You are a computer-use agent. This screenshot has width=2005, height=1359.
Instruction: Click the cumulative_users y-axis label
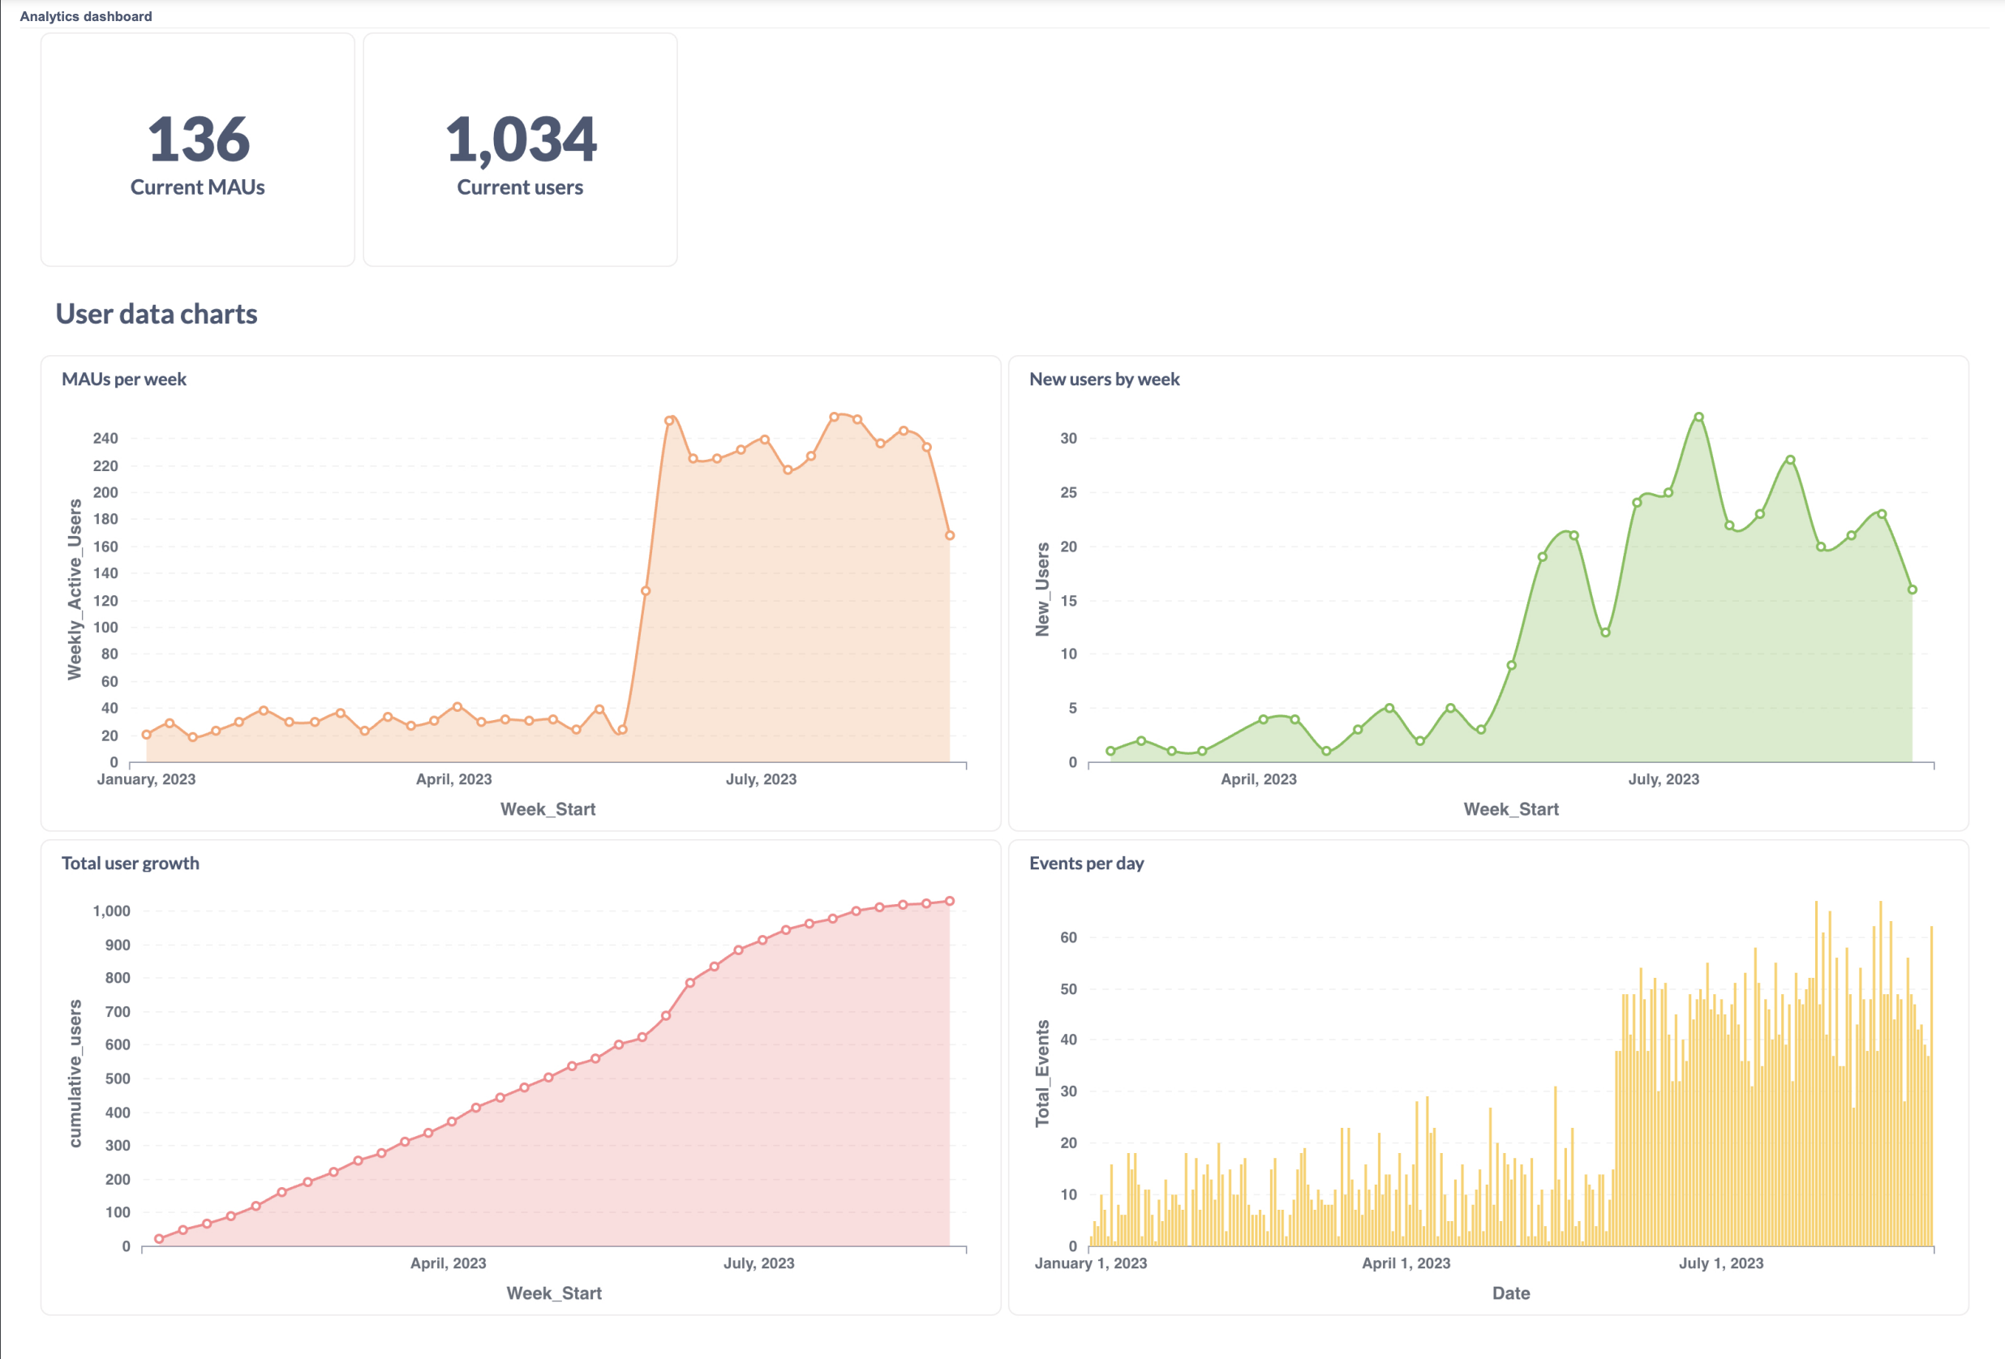point(75,1074)
